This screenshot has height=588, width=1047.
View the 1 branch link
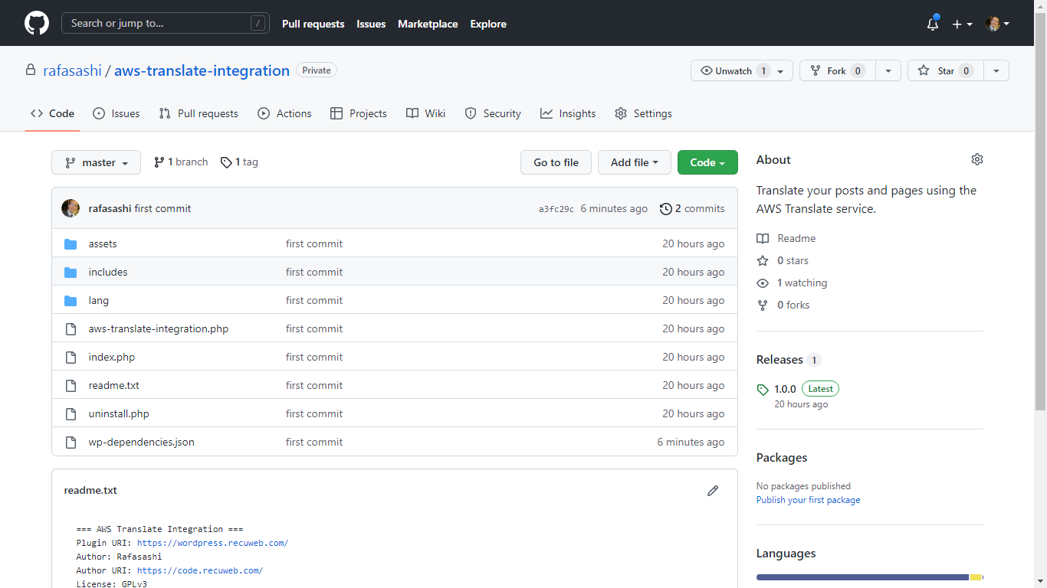click(x=181, y=162)
